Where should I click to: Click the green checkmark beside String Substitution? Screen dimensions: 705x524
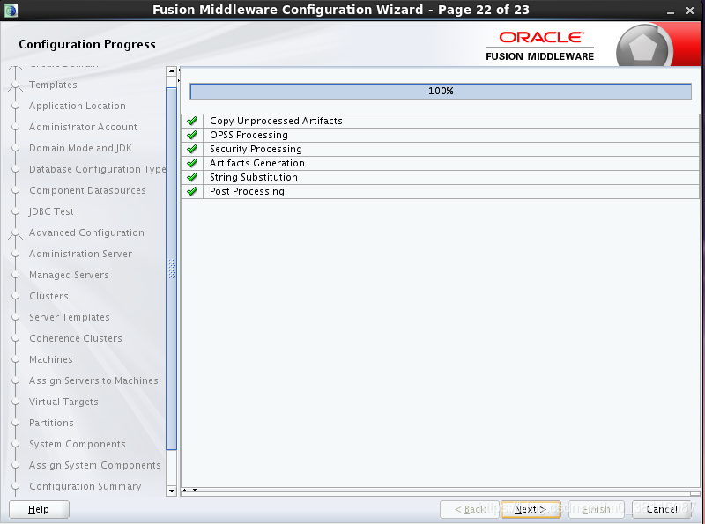[x=192, y=177]
